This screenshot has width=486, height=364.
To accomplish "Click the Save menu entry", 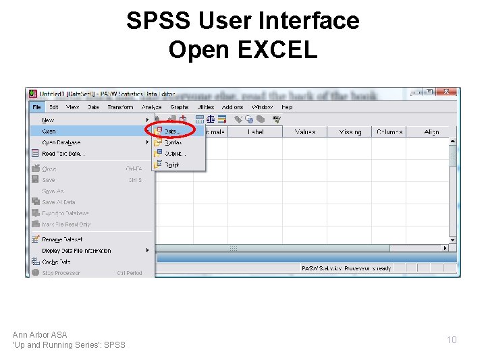I will tap(90, 180).
